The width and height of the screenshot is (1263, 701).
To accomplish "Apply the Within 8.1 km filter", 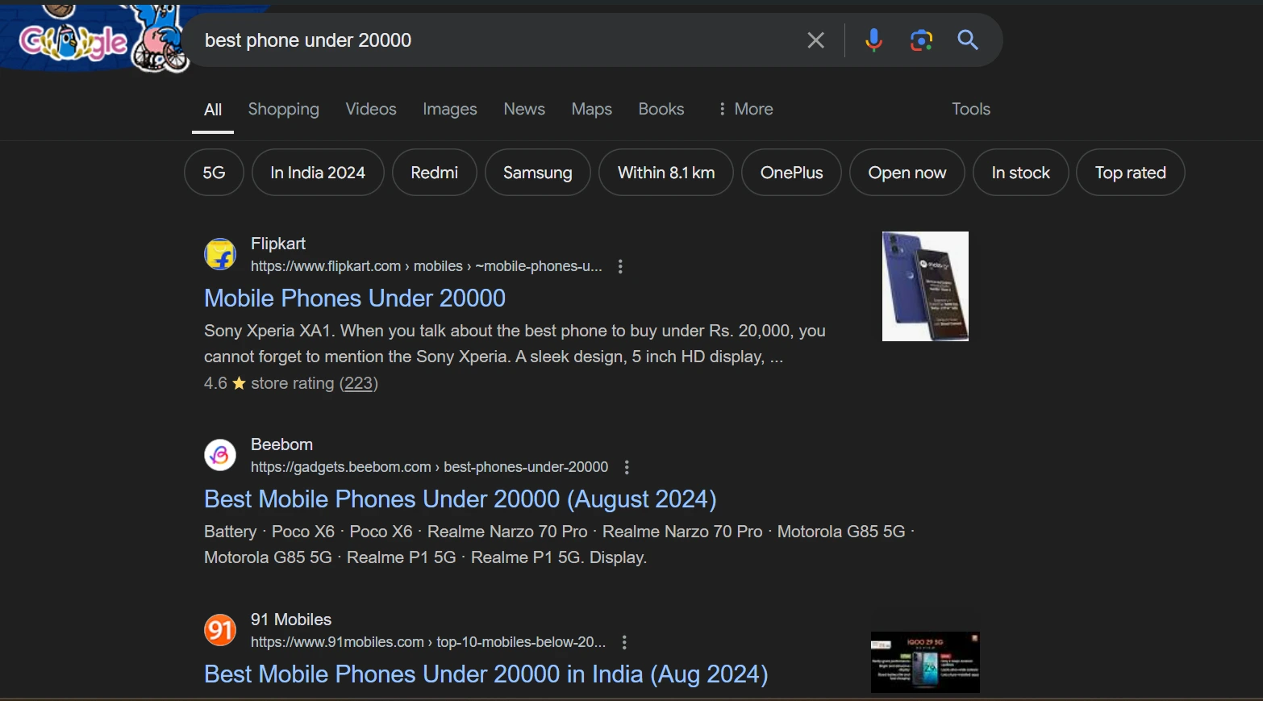I will click(x=666, y=173).
